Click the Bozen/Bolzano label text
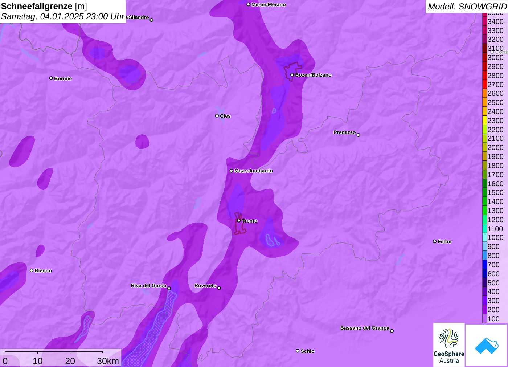508x367 pixels. tap(313, 75)
